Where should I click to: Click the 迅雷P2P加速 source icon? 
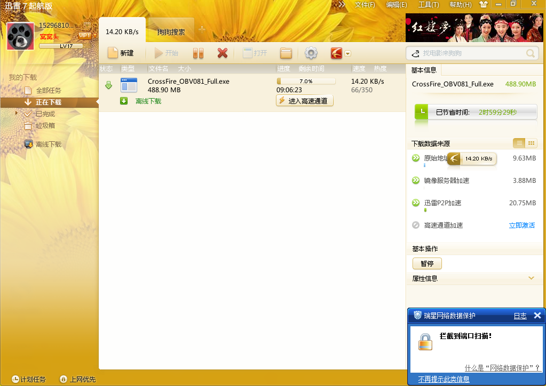point(416,203)
